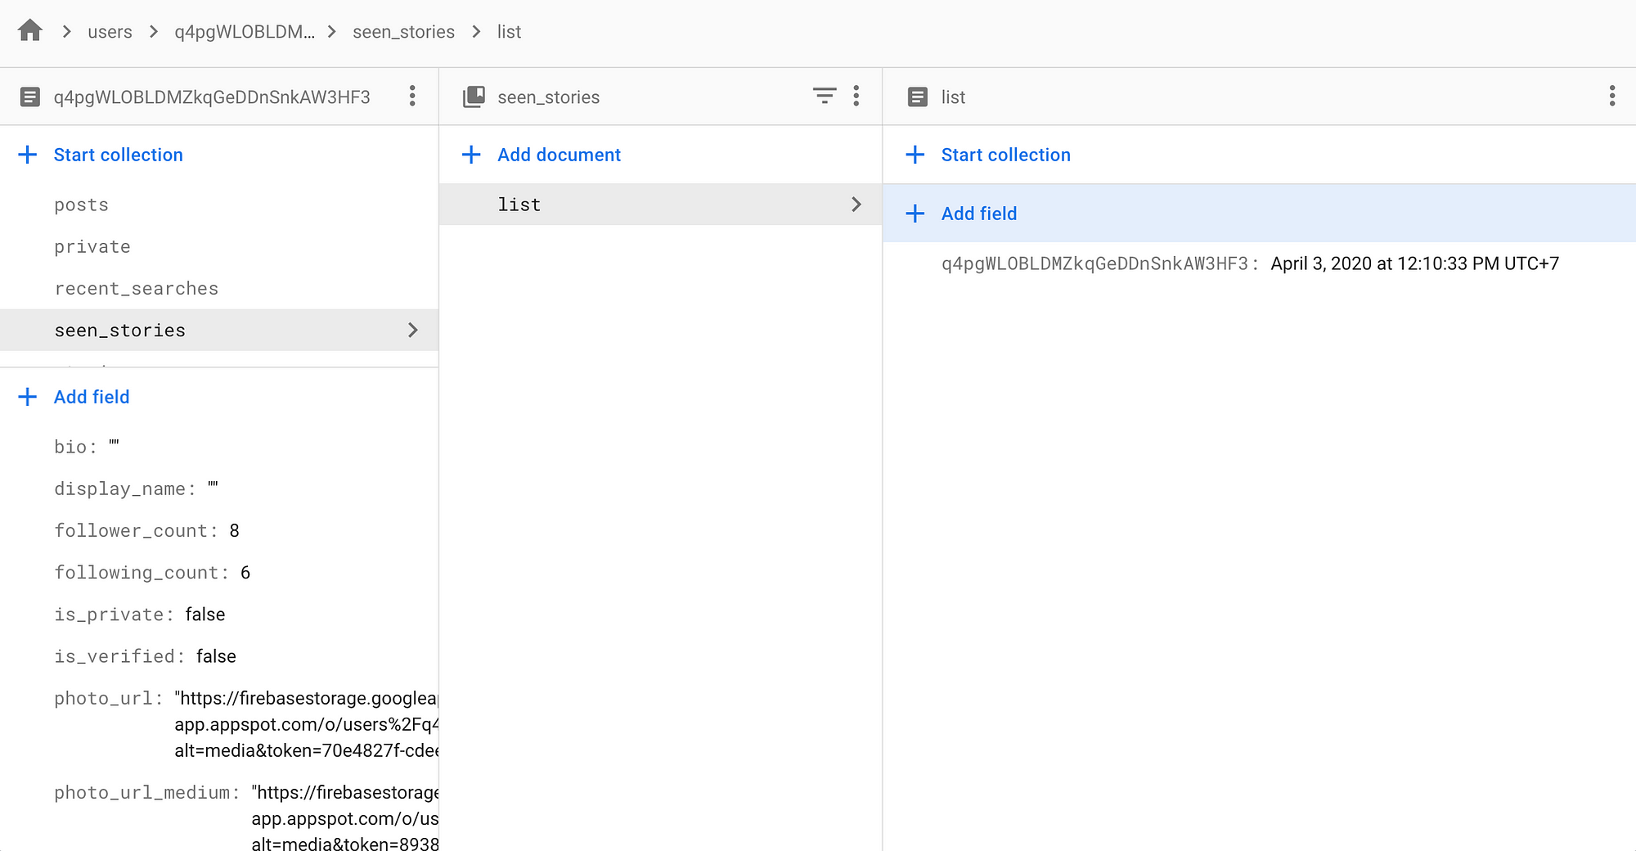Click the following_count value 6
Viewport: 1636px width, 851px height.
tap(245, 572)
